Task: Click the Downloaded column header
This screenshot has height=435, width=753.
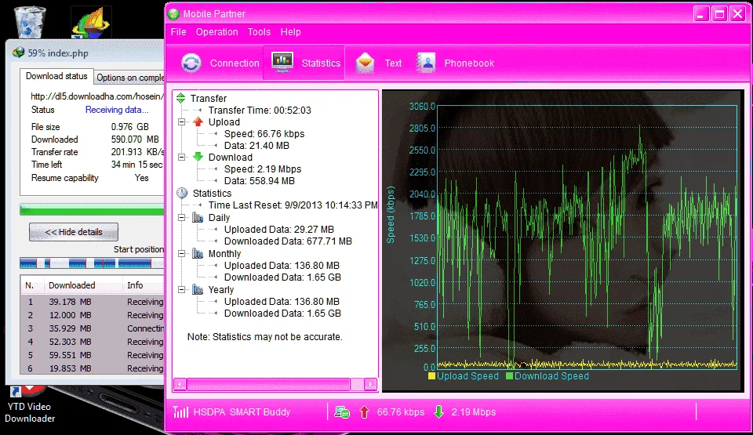Action: click(x=83, y=285)
